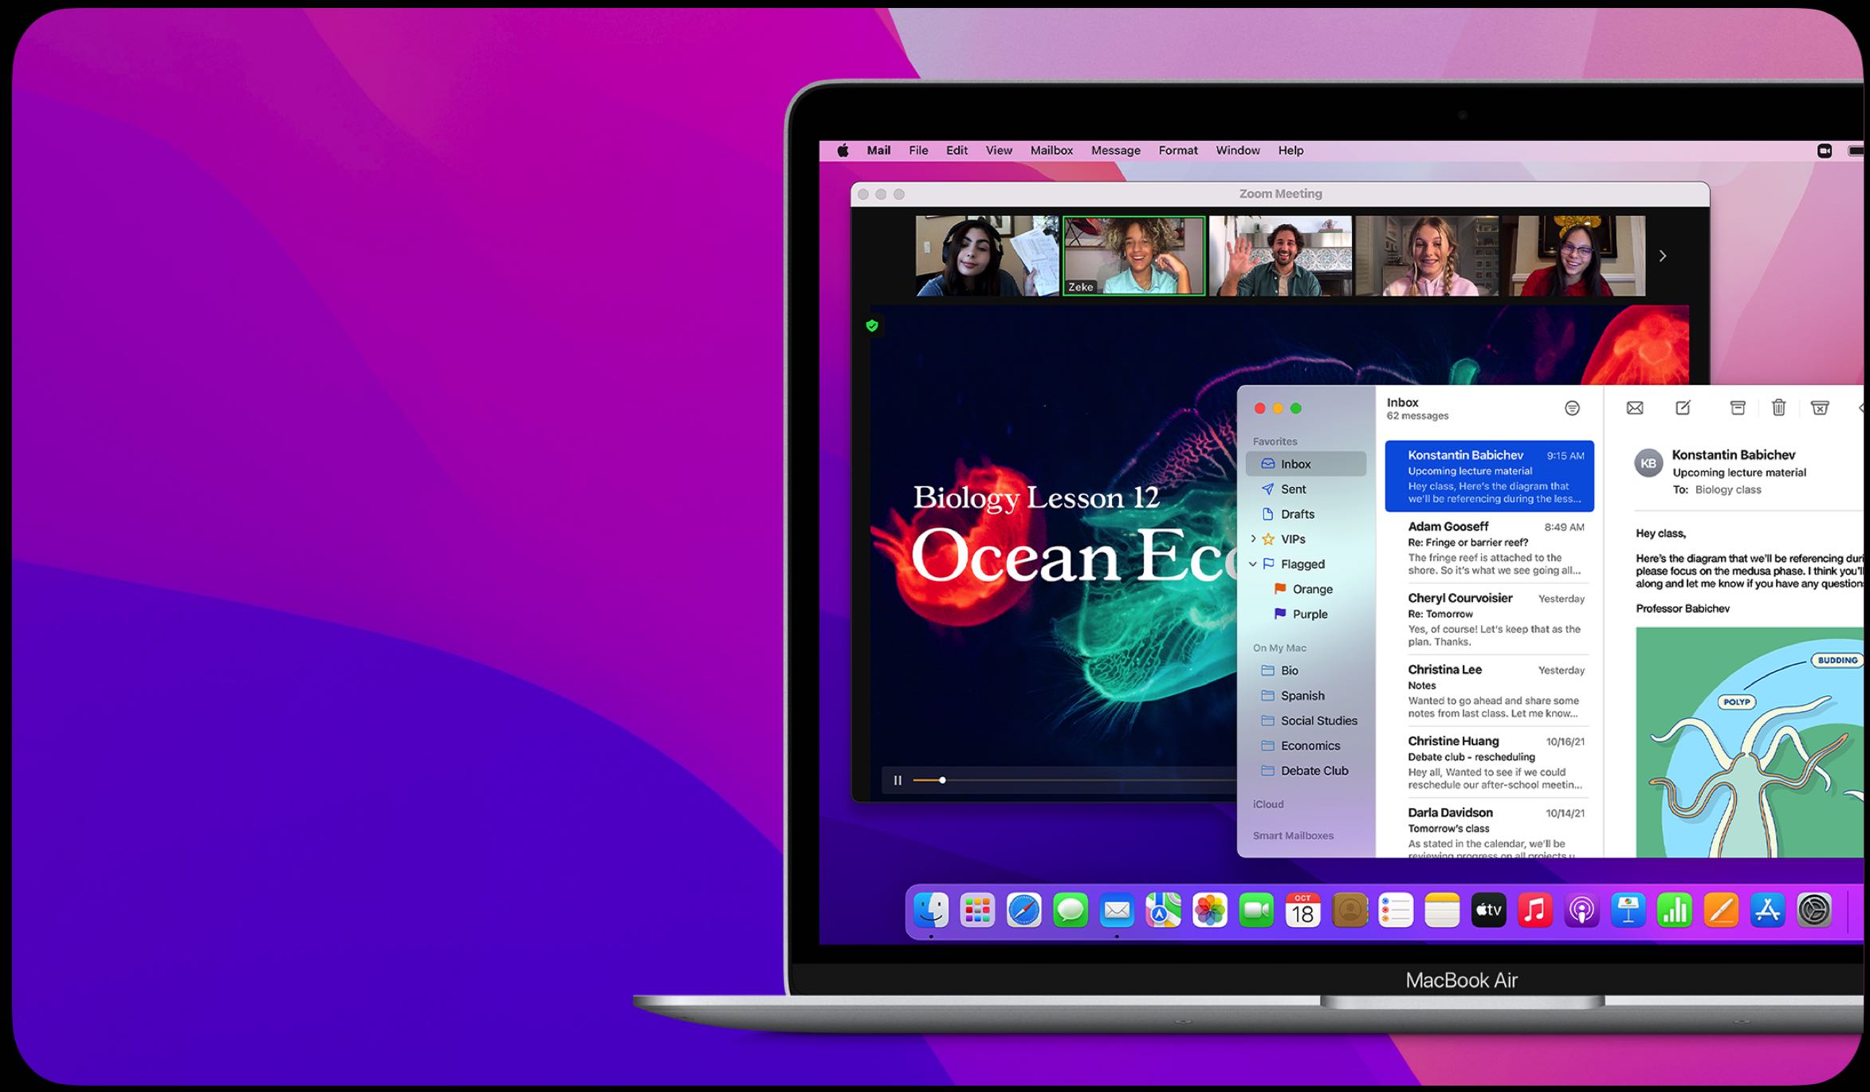Open Adam Gooseff's Fringe or barrier reef email
The width and height of the screenshot is (1870, 1092).
click(1489, 548)
